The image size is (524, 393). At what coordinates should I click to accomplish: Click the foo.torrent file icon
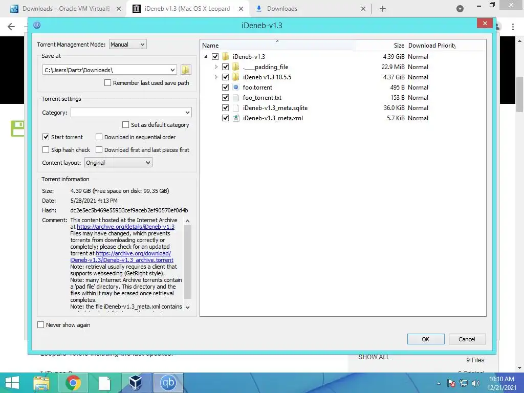tap(236, 87)
